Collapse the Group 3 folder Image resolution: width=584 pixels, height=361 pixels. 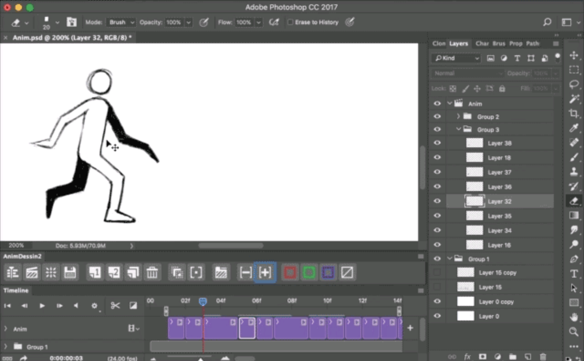click(x=458, y=129)
